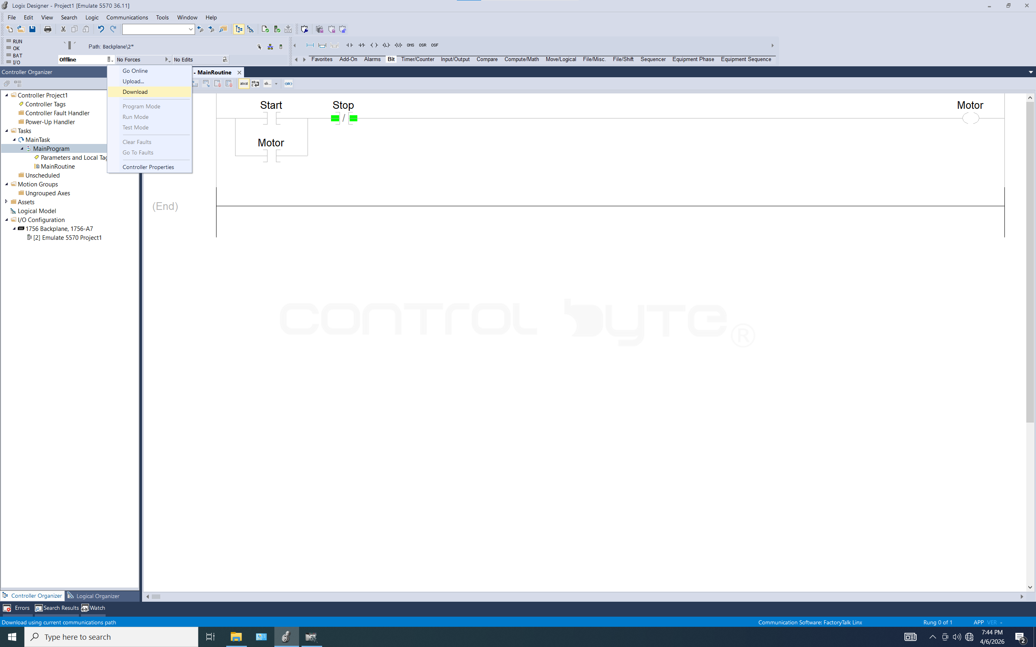Click the horizontal scrollbar thumb in the editor
Image resolution: width=1036 pixels, height=647 pixels.
pyautogui.click(x=156, y=596)
